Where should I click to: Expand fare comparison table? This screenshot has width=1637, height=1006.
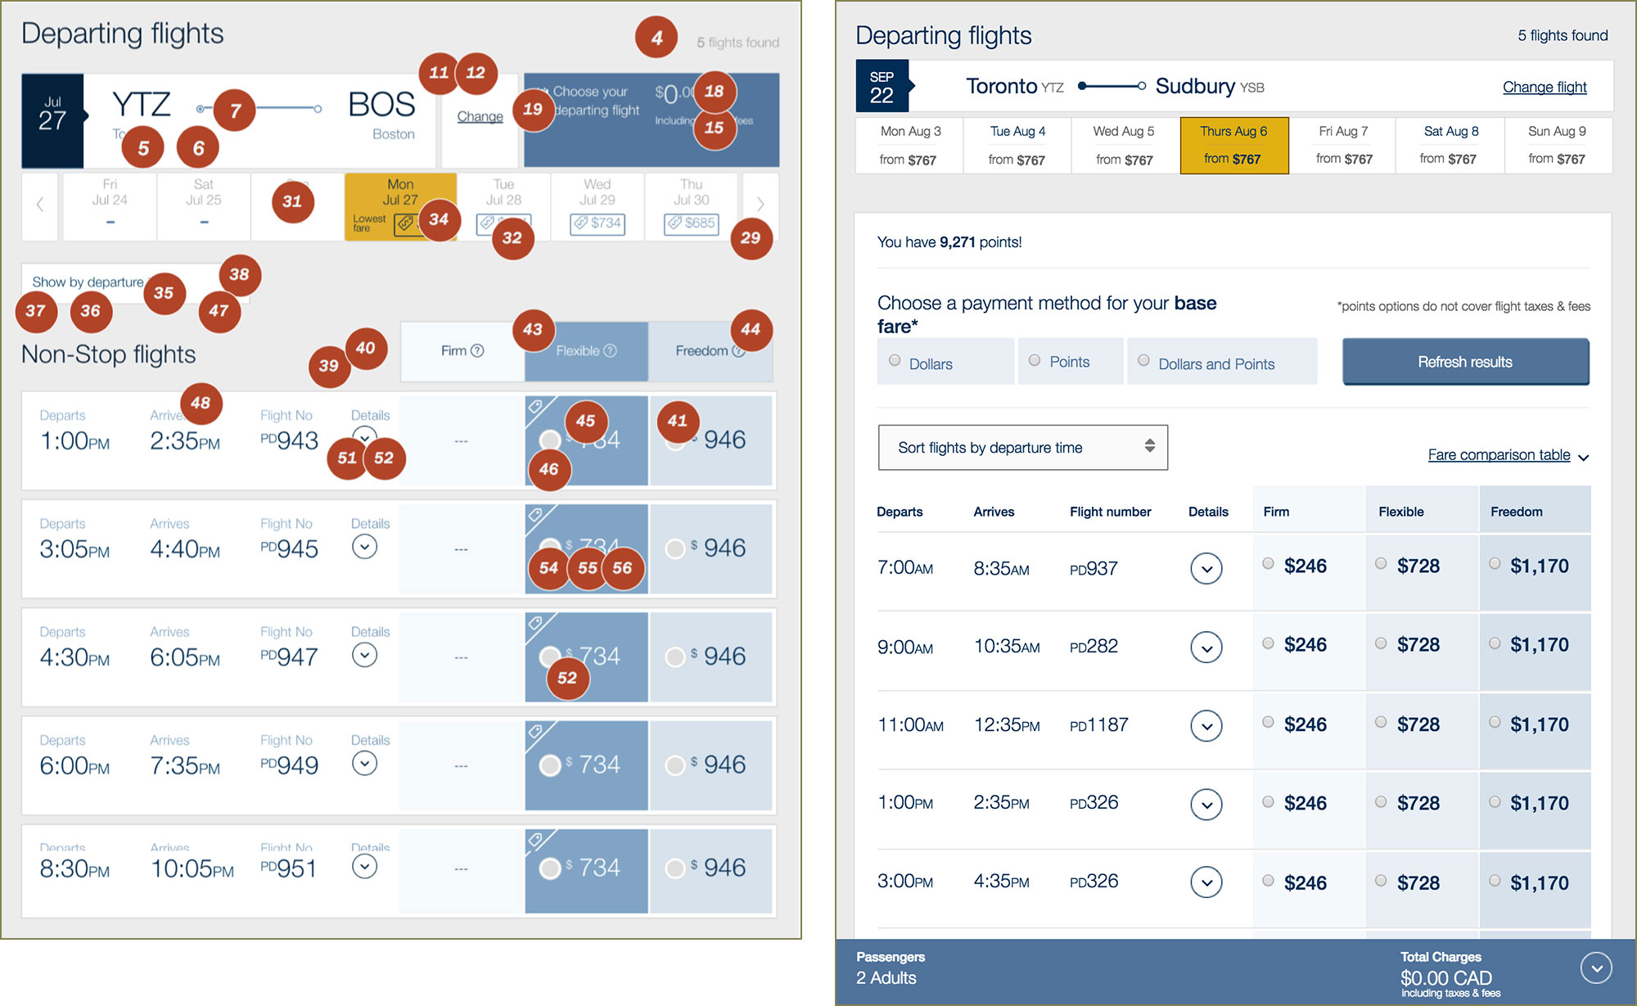click(1503, 455)
